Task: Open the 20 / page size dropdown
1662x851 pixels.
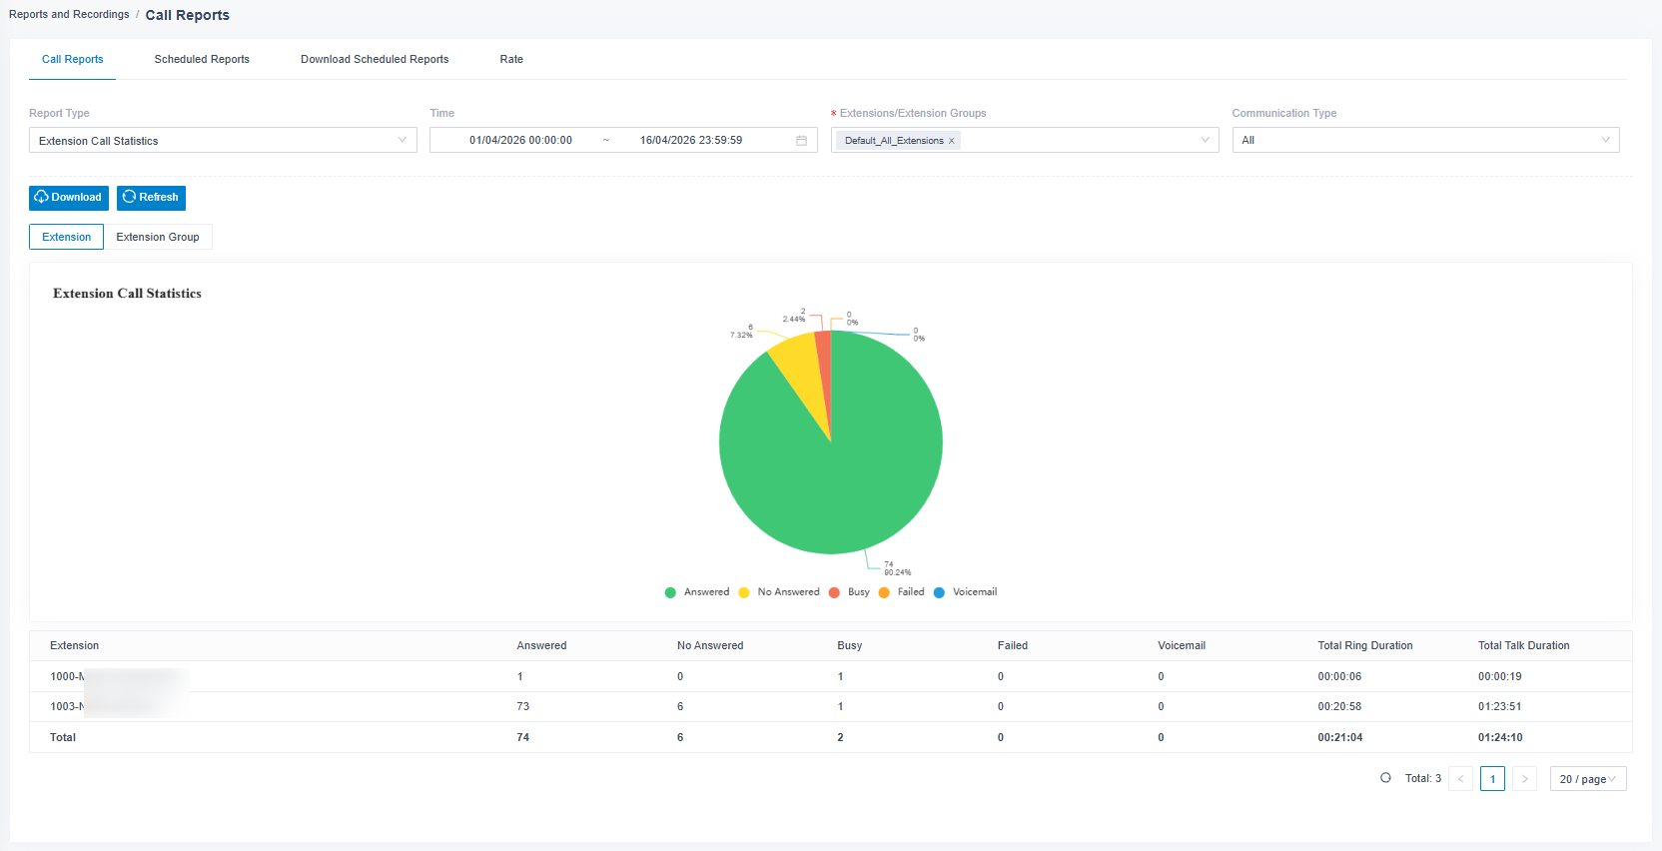Action: pyautogui.click(x=1588, y=779)
